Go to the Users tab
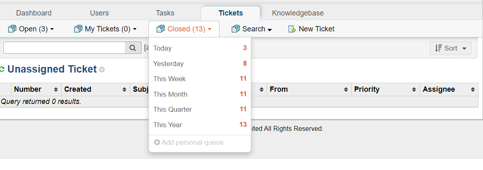 pos(100,13)
